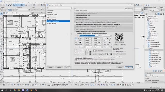Launch Google Chrome from the taskbar

[15, 90]
